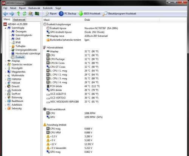Switch to the Kedvencek tab in sidebar
Viewport: 189px width, 156px height.
coord(19,20)
